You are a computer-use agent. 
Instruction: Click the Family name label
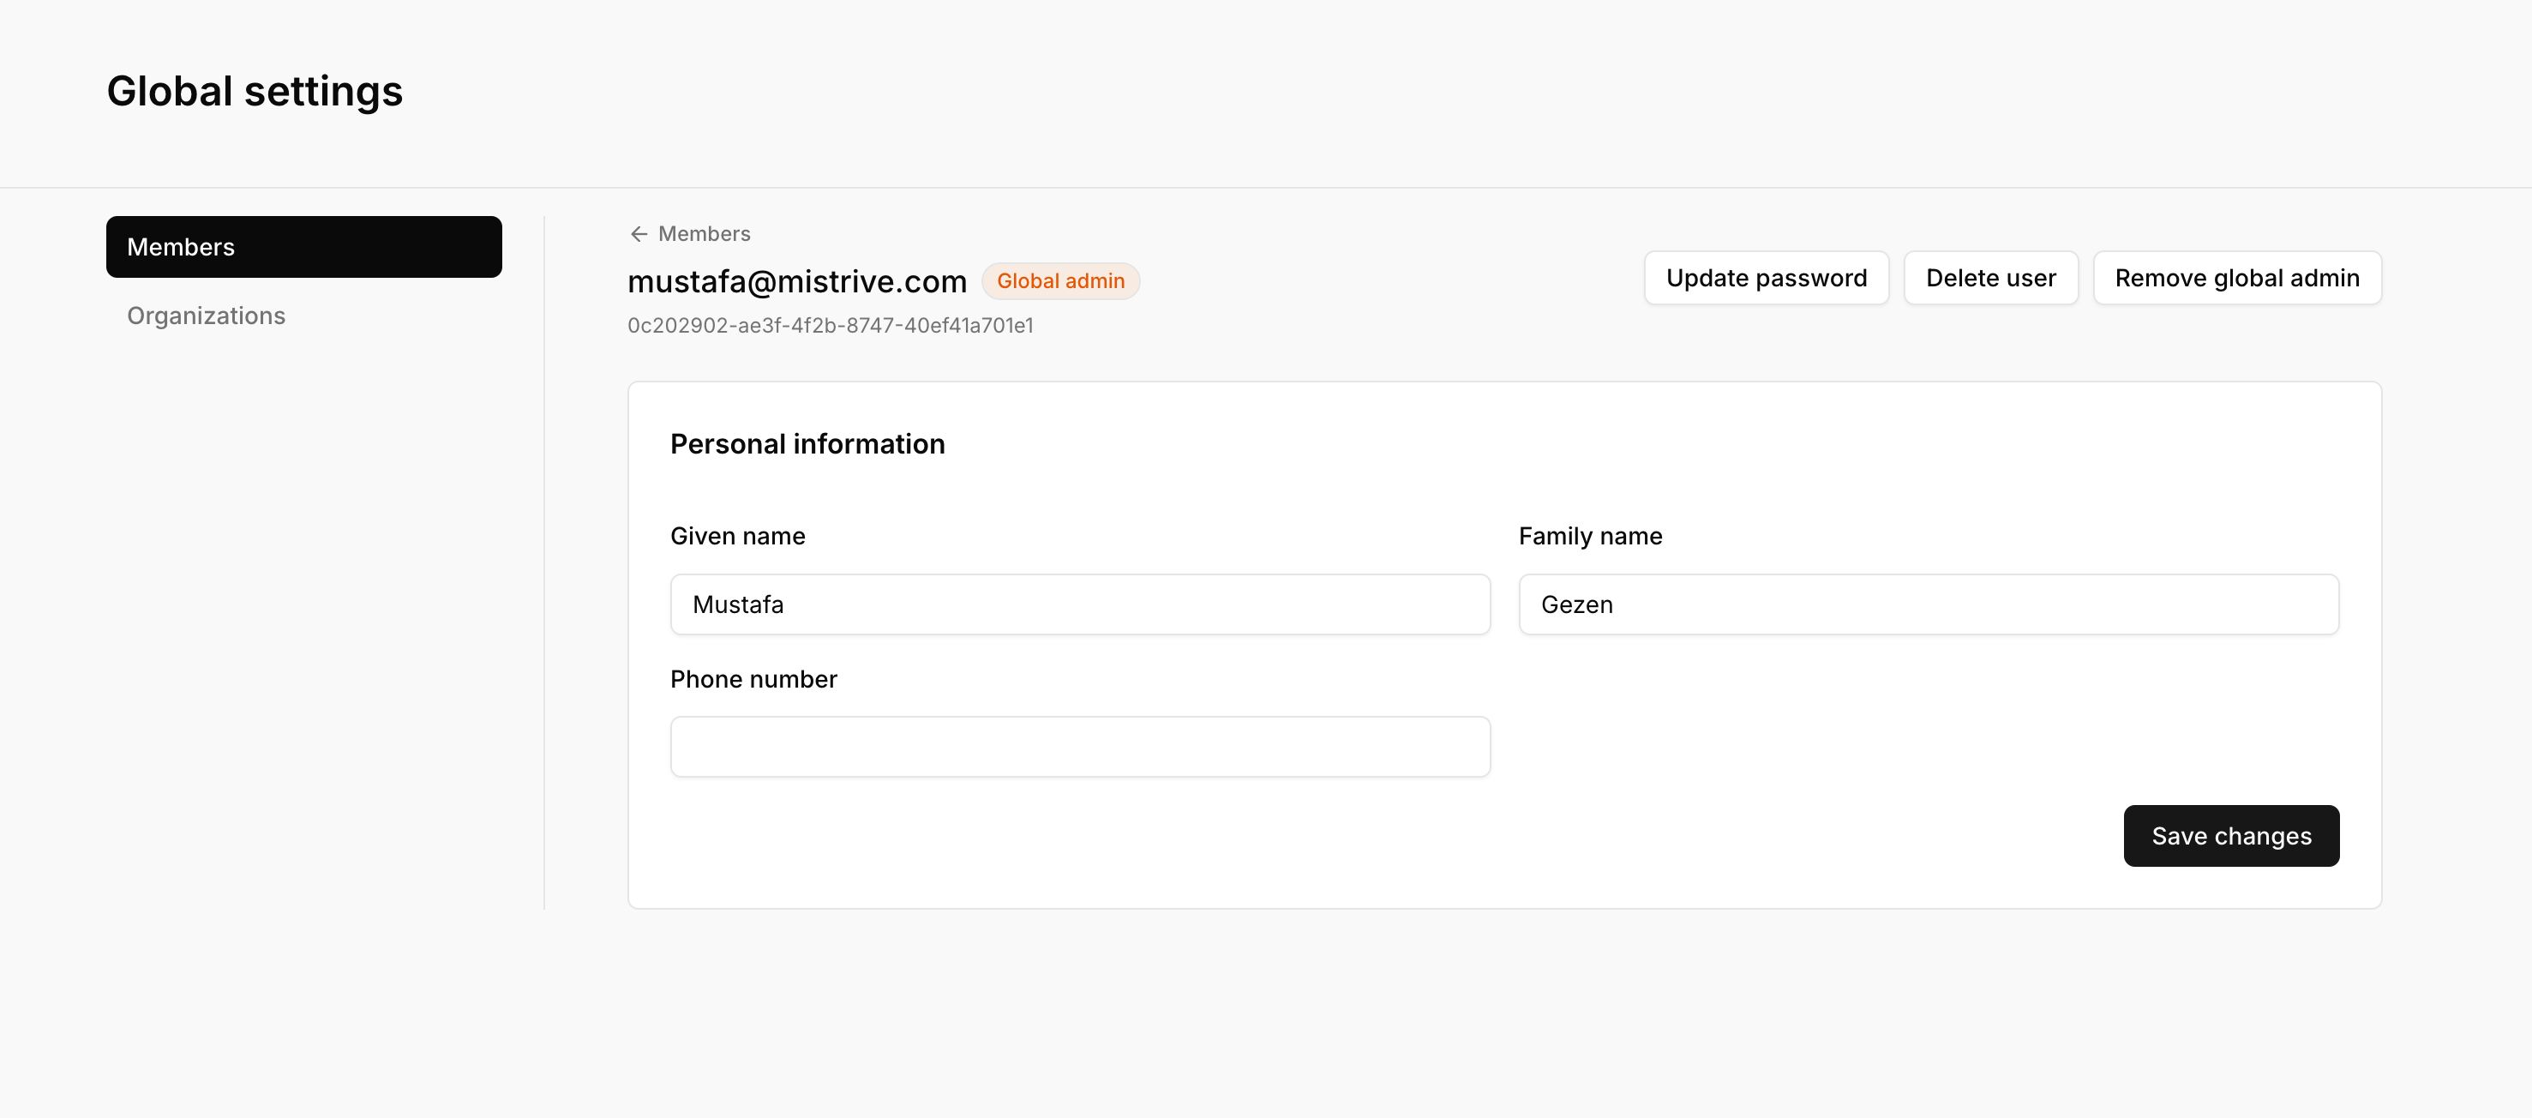click(x=1589, y=536)
